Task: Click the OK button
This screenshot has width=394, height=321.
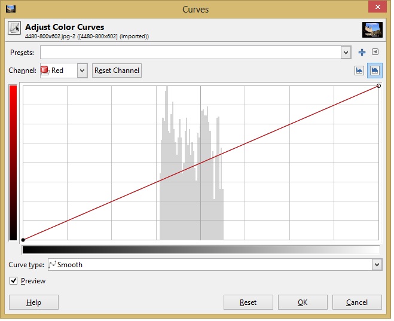Action: [303, 302]
